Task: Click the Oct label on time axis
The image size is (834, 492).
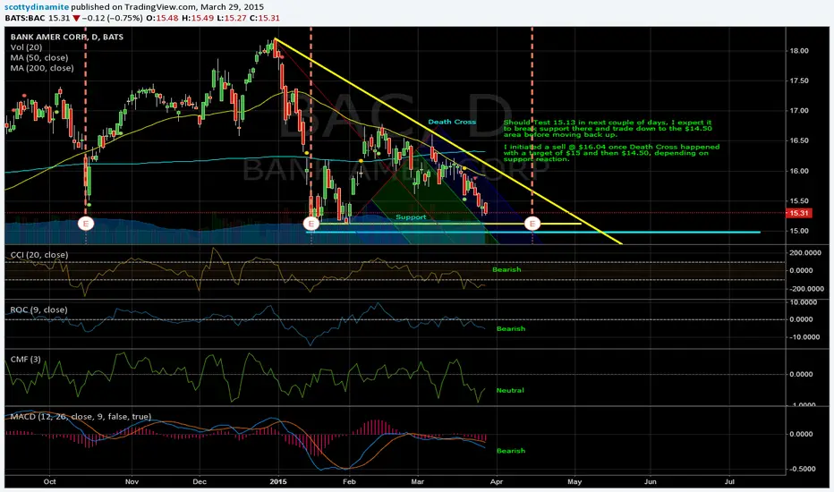Action: coord(49,481)
